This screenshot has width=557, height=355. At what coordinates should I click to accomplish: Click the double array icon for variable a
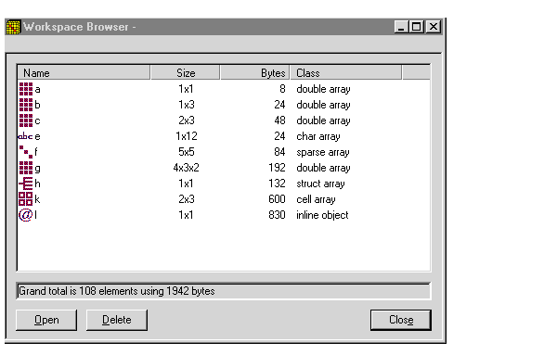26,89
